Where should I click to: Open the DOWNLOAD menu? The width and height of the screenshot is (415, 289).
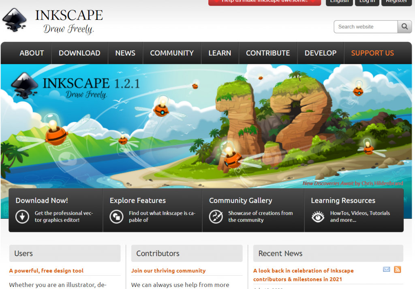click(x=79, y=53)
